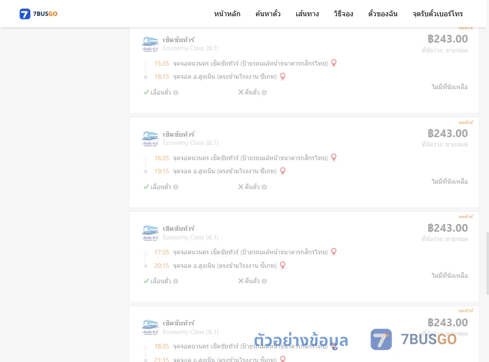Screen dimensions: 489x362
Task: Open map pin for 20:15 arrival point
Action: [x=283, y=265]
